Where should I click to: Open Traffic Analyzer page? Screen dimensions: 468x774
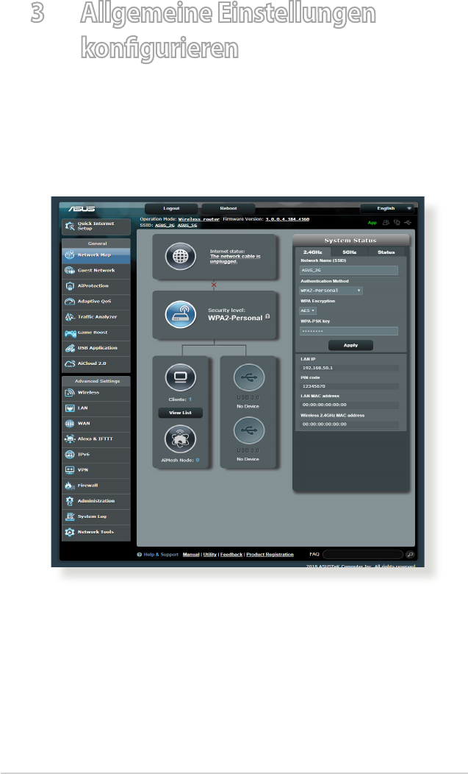(x=96, y=317)
